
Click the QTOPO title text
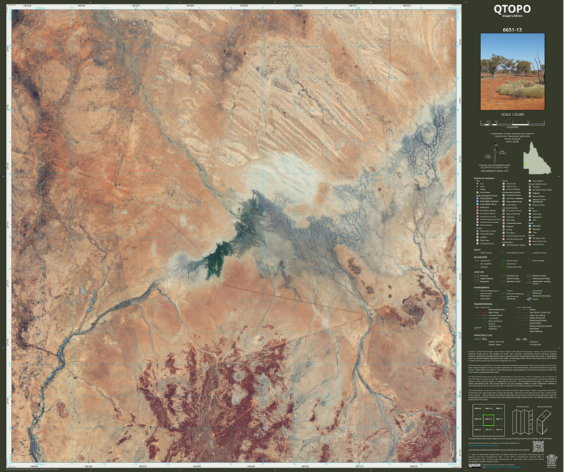(512, 9)
